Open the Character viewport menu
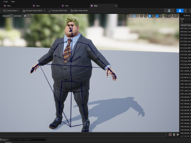 [7, 16]
